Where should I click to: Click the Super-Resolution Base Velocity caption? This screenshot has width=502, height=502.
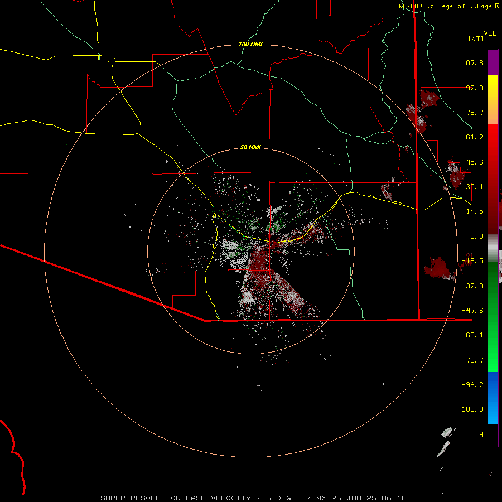254,498
